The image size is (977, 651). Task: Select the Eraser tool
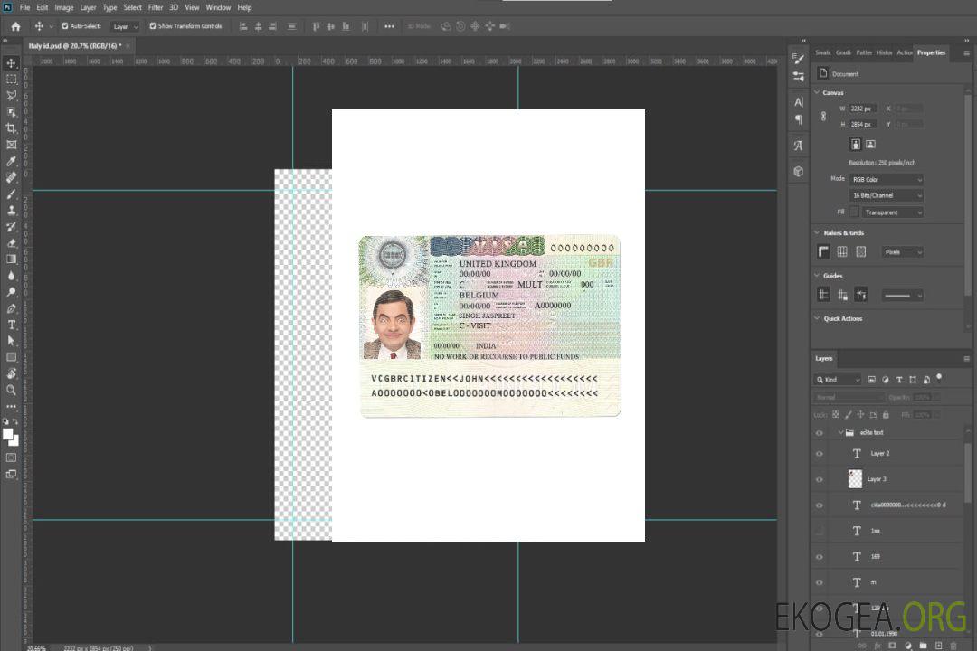coord(11,243)
